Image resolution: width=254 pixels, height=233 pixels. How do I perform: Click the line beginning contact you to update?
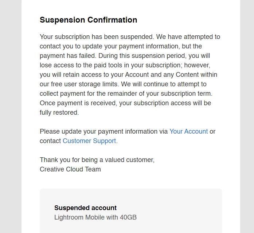point(121,46)
